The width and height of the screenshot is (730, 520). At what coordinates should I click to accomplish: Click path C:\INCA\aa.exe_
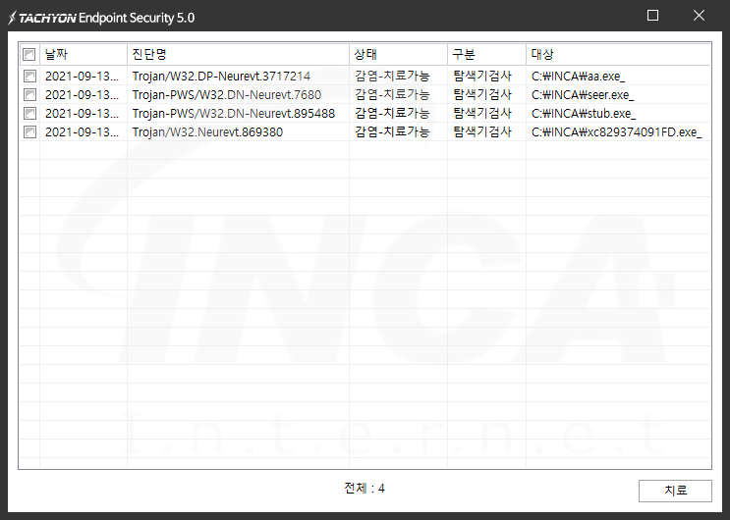click(x=579, y=77)
